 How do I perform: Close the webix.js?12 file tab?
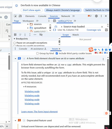(71, 21)
